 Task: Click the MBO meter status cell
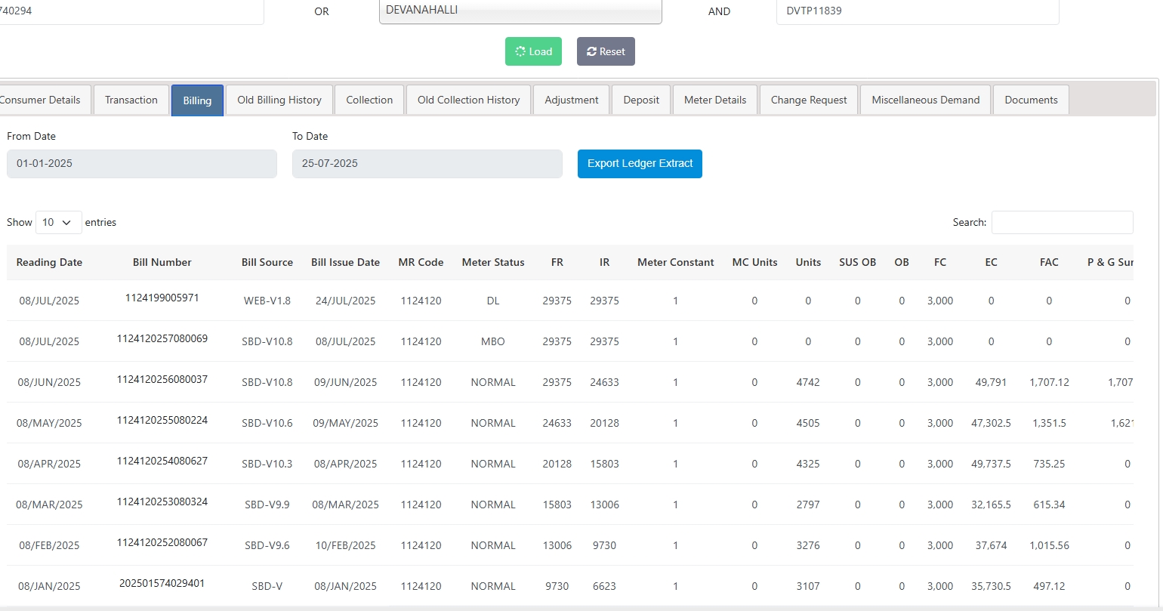click(493, 341)
